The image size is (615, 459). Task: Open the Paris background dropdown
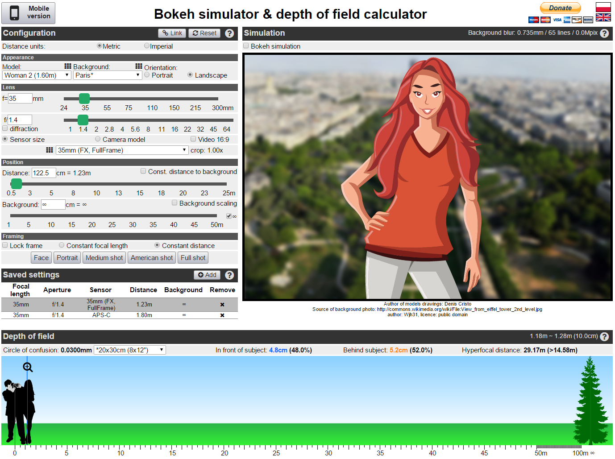pos(107,75)
